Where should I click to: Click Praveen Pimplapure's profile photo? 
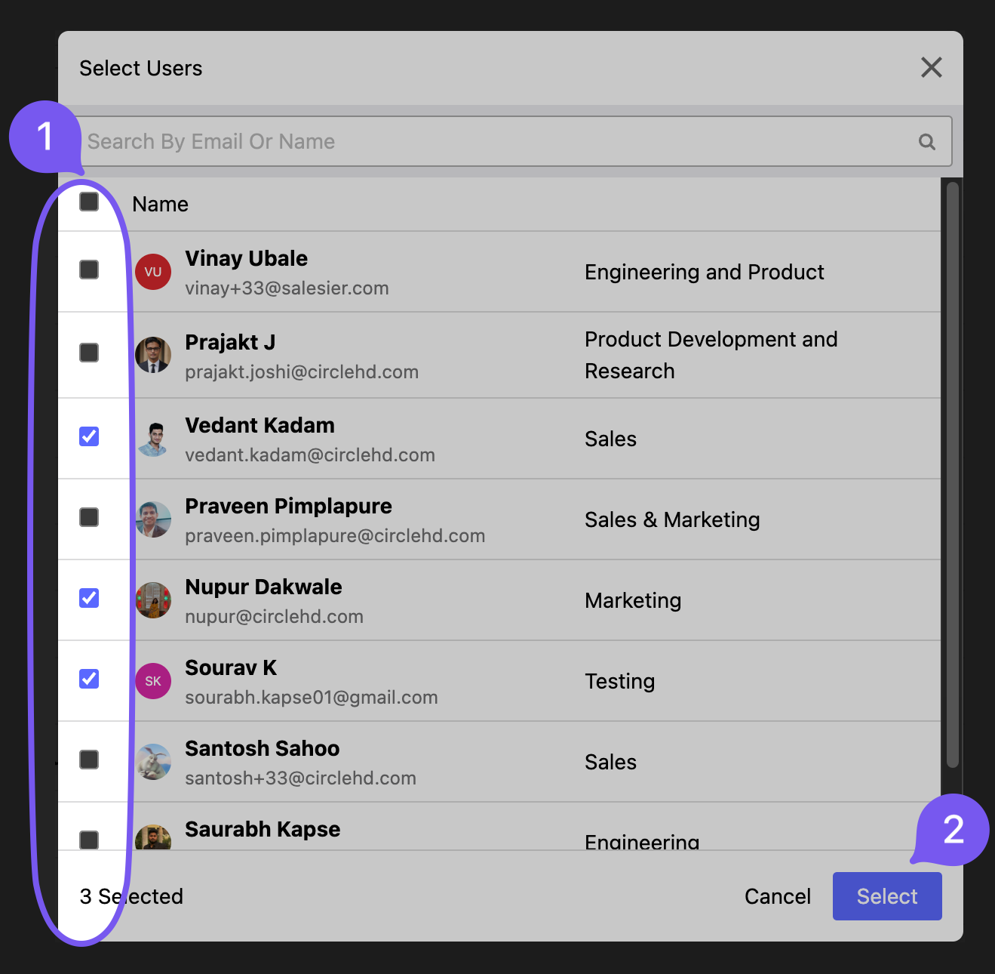coord(153,519)
